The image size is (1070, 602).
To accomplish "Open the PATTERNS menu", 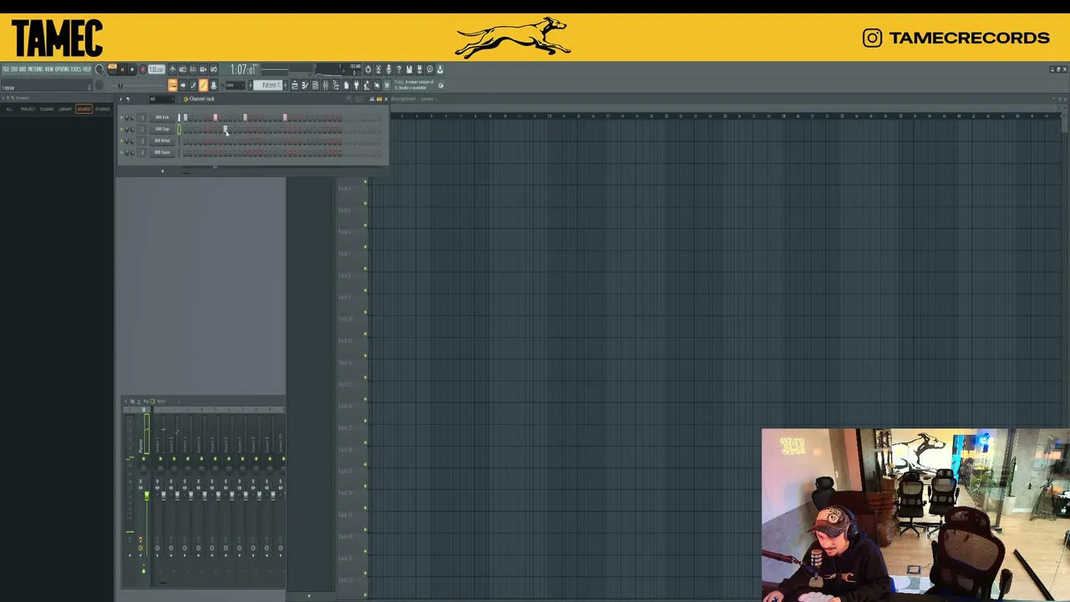I will [x=35, y=69].
